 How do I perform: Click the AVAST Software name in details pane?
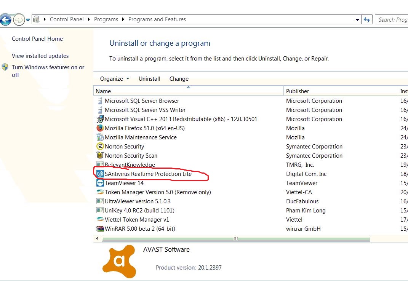click(166, 249)
